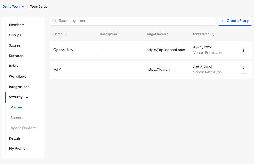Open the three-dot menu for Fal AI
The width and height of the screenshot is (254, 164).
tap(243, 70)
